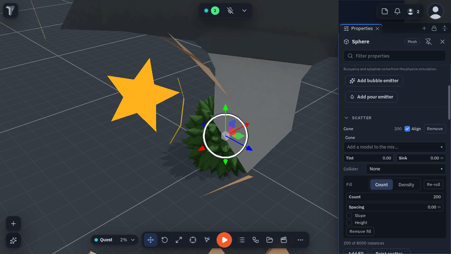Click the panel move arrows icon
The width and height of the screenshot is (451, 254).
[x=444, y=28]
